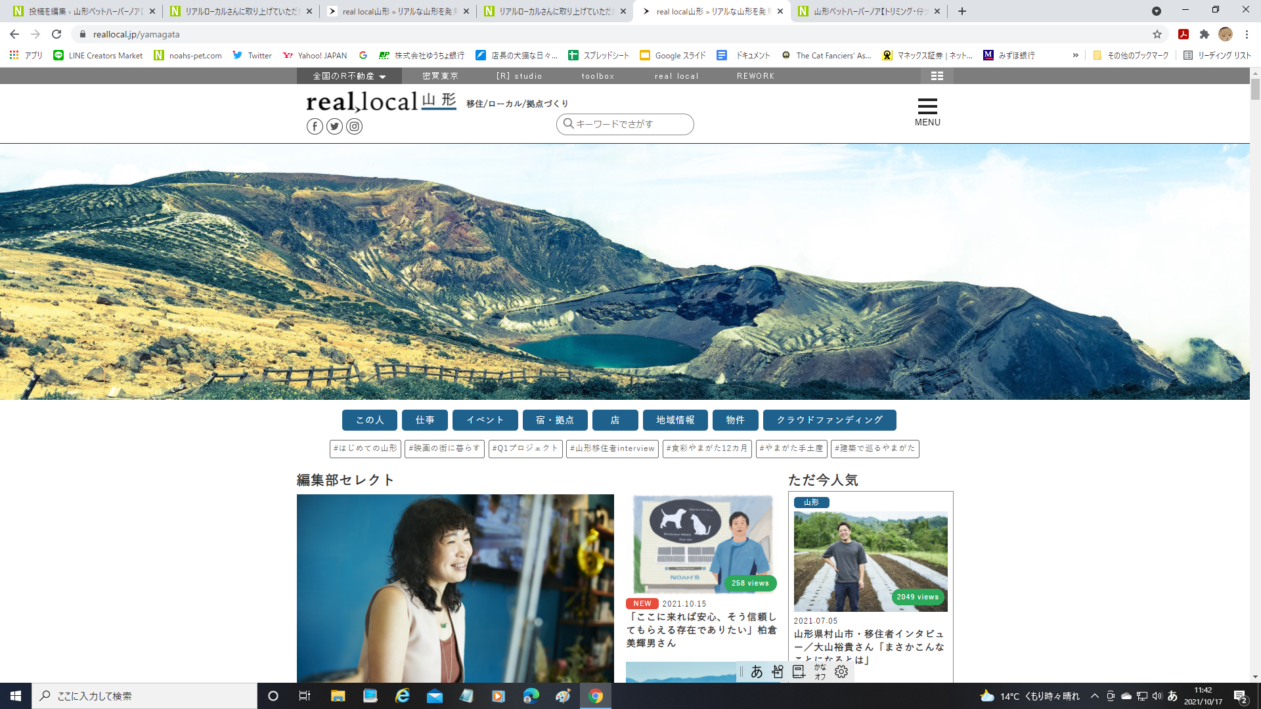Click the grid icon in top navigation bar

point(937,76)
